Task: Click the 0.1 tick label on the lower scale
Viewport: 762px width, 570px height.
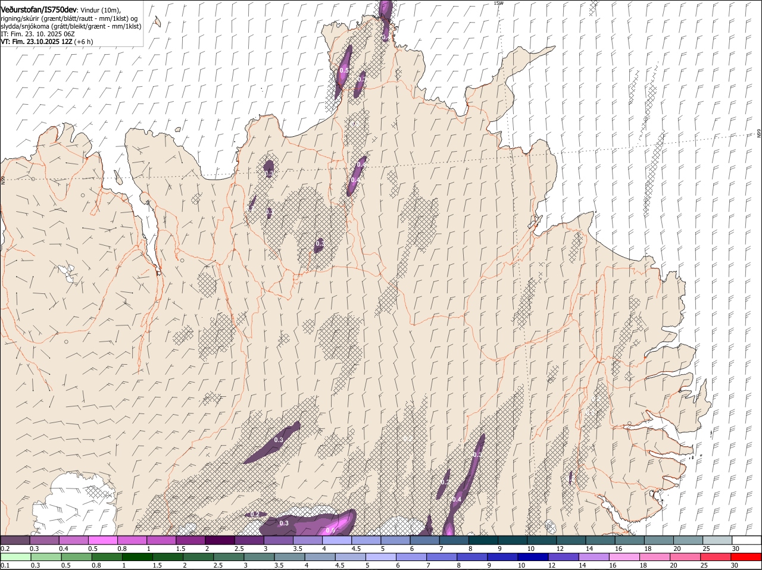Action: [x=5, y=565]
